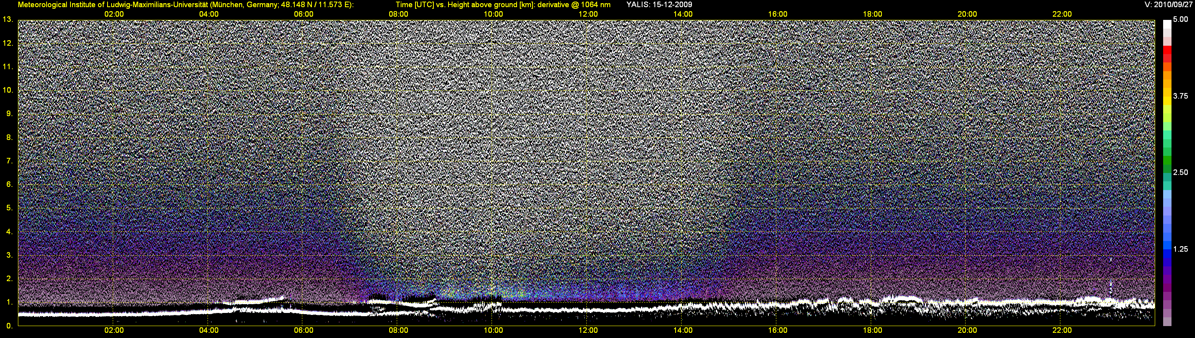
Task: Click the 2.50 colorbar scale value
Action: pos(1180,172)
